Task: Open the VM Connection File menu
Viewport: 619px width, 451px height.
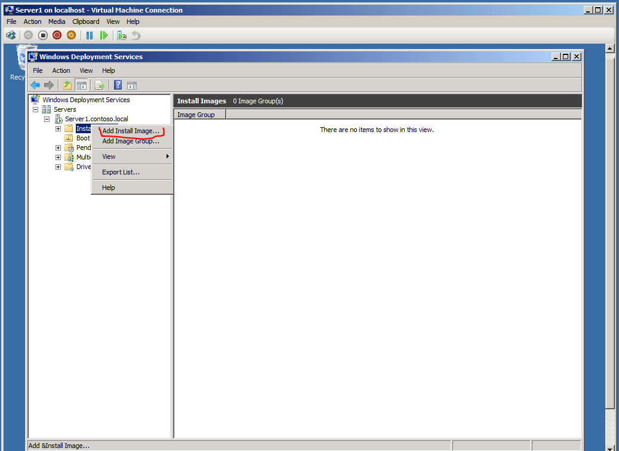Action: coord(11,22)
